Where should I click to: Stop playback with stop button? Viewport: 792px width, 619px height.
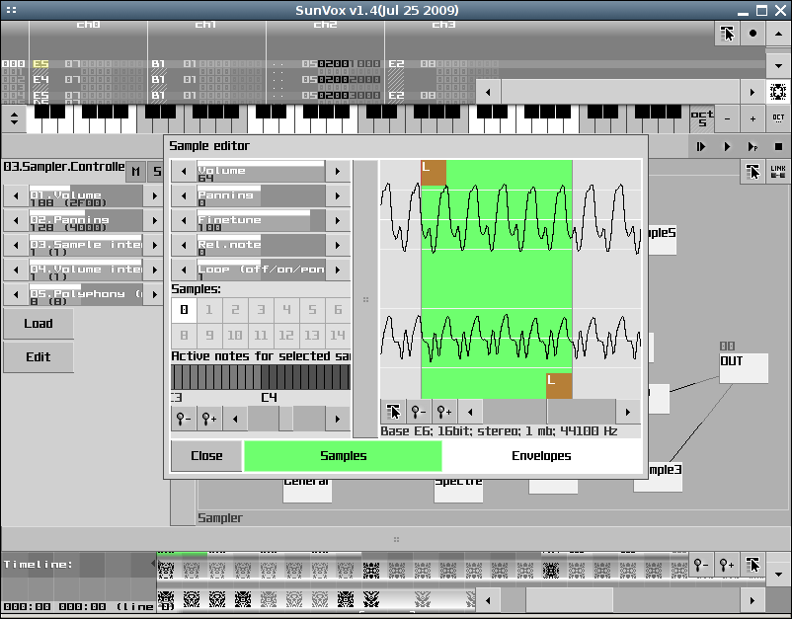pos(778,147)
